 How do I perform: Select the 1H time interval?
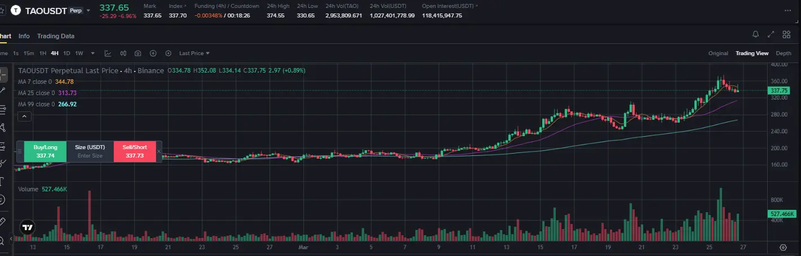43,53
